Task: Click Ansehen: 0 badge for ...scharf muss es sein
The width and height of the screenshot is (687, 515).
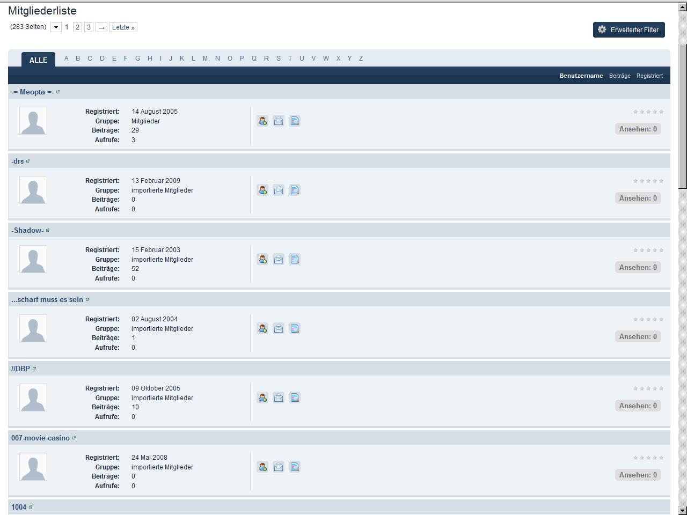Action: click(x=638, y=336)
